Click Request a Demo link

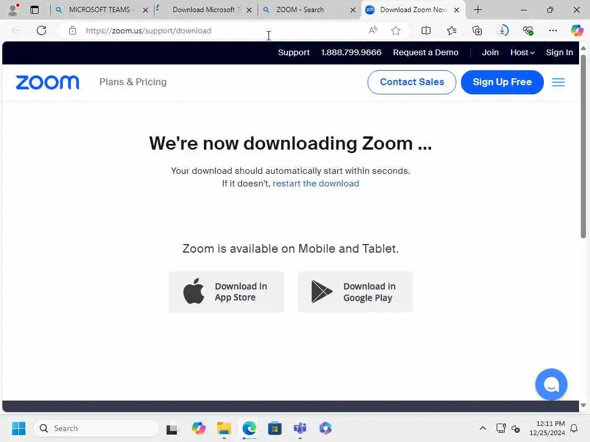(426, 52)
